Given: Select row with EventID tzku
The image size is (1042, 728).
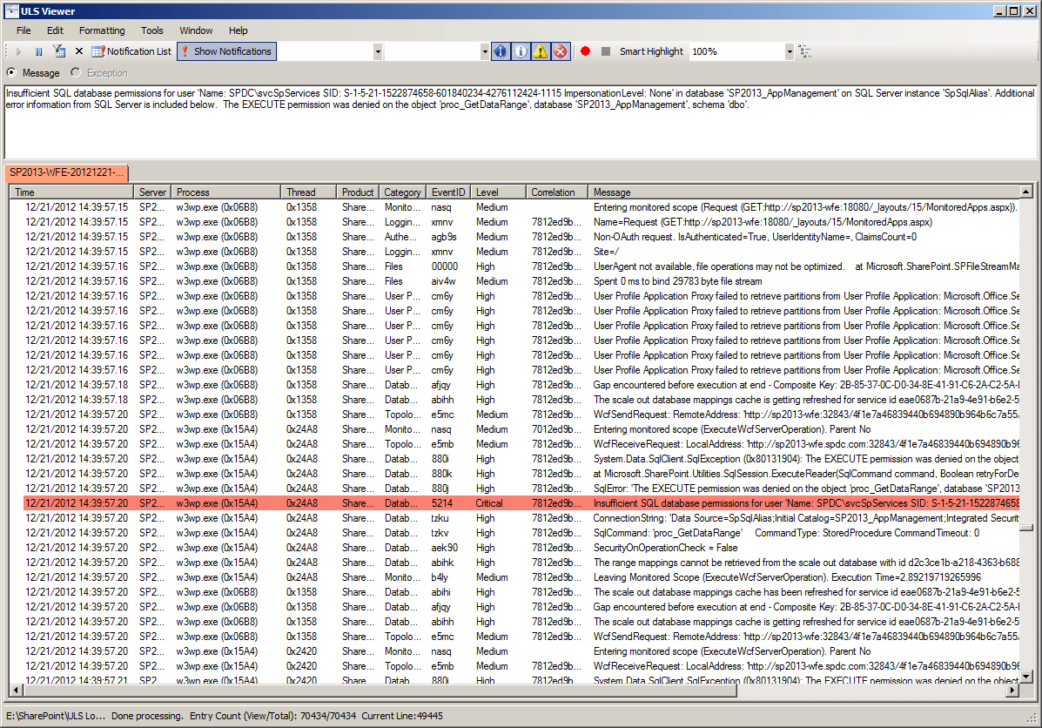Looking at the screenshot, I should 521,518.
